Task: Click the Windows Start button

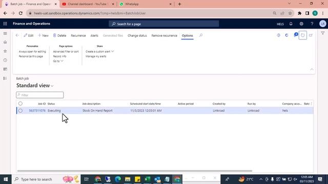Action: (x=6, y=179)
